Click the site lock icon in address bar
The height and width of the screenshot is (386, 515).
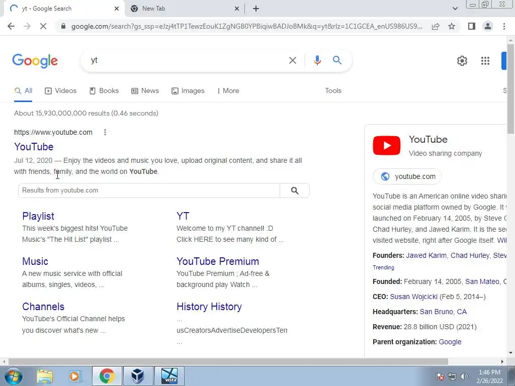pos(63,26)
